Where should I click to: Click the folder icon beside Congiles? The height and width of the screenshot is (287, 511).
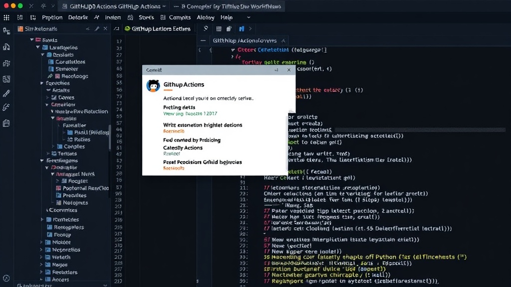point(60,146)
